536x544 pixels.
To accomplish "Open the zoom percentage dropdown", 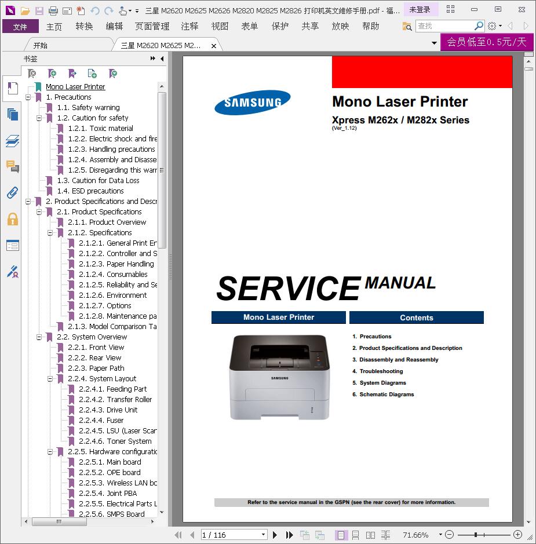I will pyautogui.click(x=440, y=535).
